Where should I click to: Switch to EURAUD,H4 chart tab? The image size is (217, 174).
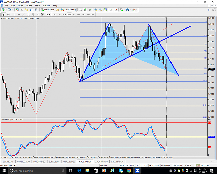[x=54, y=161]
